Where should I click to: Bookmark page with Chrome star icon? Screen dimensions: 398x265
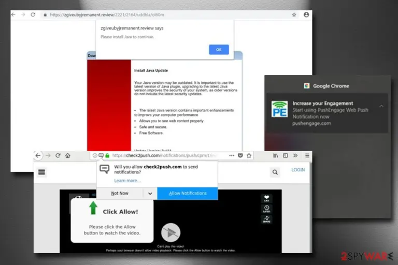[294, 14]
